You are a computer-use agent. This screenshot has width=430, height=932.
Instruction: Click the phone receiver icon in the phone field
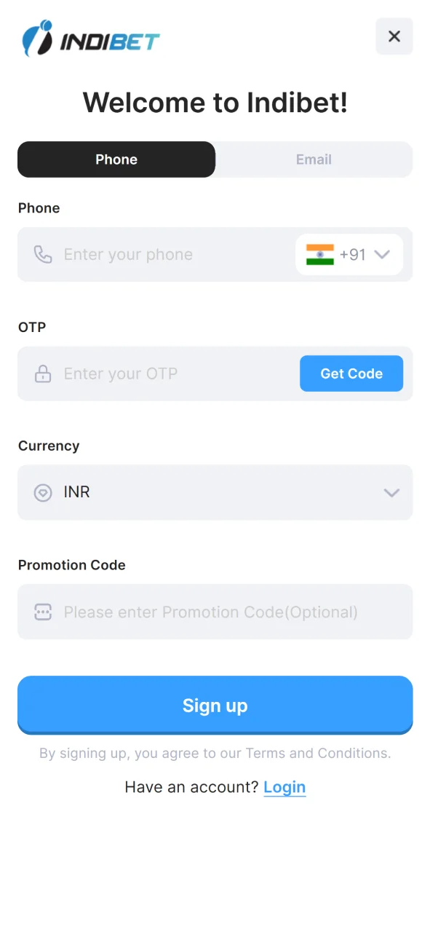pos(43,254)
